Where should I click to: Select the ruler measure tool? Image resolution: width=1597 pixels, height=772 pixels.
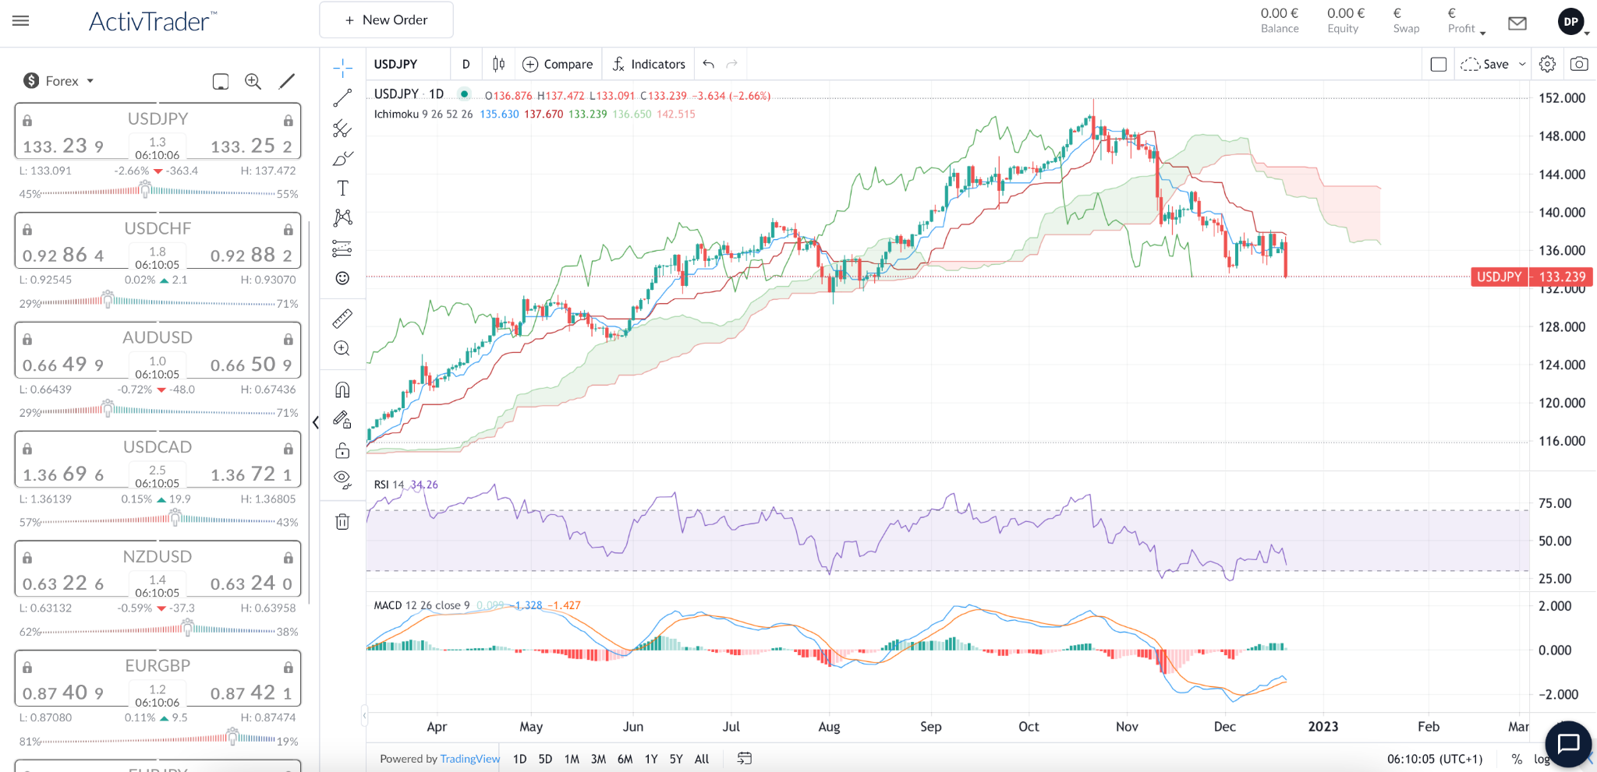click(342, 319)
